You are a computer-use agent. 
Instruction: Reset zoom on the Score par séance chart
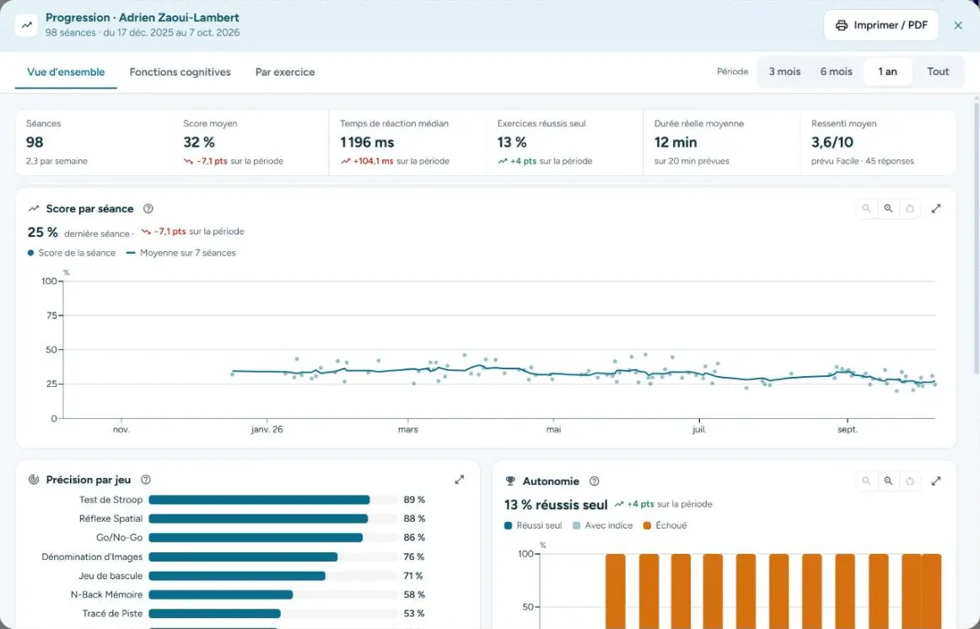[910, 208]
